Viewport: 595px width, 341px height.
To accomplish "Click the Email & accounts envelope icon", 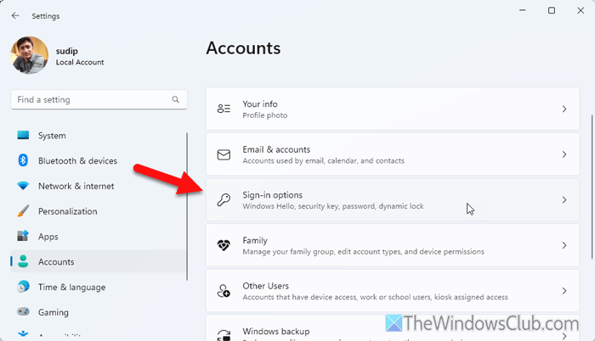I will (x=224, y=154).
